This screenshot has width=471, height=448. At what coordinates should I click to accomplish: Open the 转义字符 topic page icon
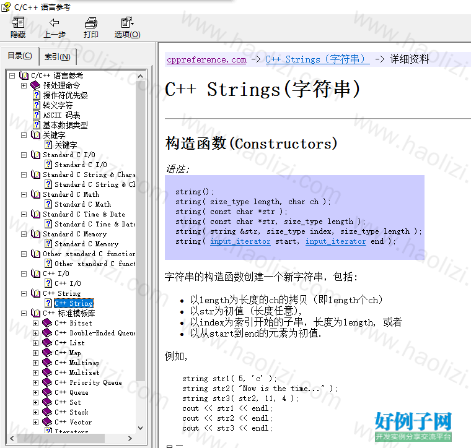point(37,105)
